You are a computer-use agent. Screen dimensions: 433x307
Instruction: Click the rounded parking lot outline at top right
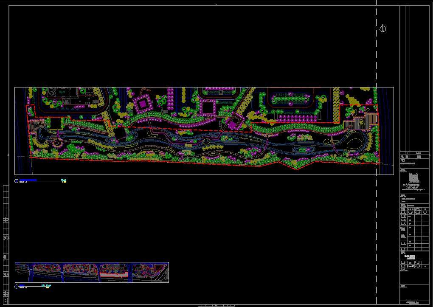[x=294, y=100]
